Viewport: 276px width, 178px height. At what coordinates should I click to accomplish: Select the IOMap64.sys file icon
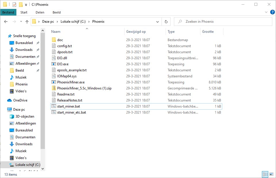pyautogui.click(x=54, y=76)
